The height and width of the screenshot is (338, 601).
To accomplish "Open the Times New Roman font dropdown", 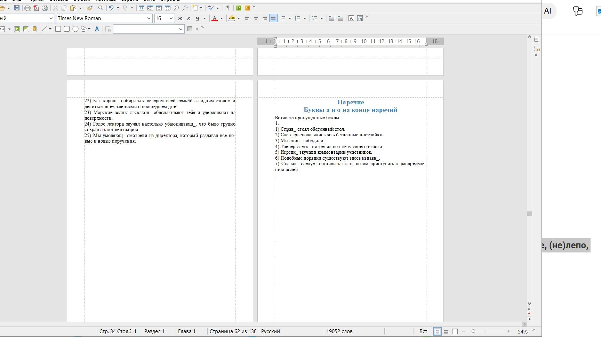I will (x=149, y=18).
